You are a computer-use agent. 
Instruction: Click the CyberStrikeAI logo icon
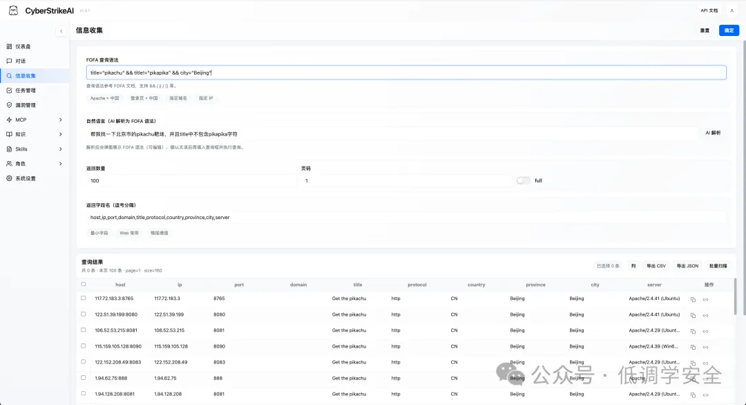13,10
